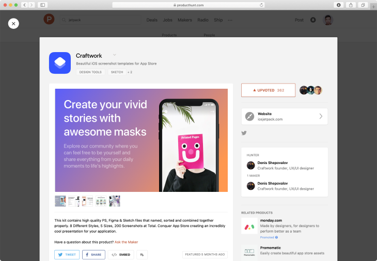Open the more options ellipsis in navigation
This screenshot has width=377, height=261.
230,20
